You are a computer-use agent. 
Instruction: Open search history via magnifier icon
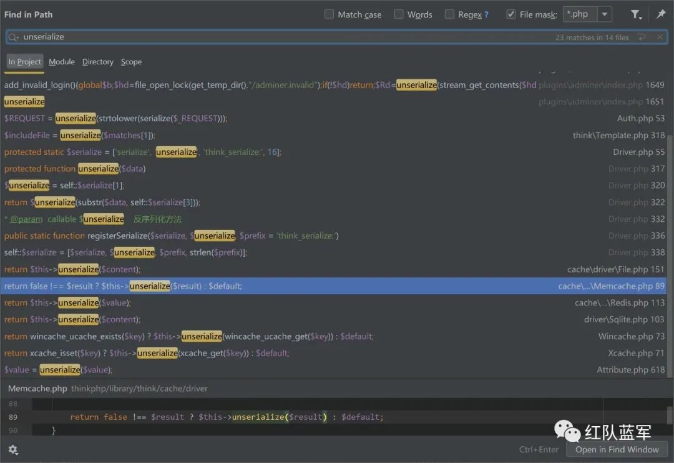coord(13,37)
